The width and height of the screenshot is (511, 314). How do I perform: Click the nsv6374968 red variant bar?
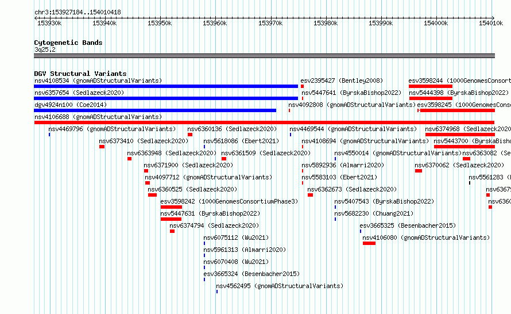(x=460, y=135)
